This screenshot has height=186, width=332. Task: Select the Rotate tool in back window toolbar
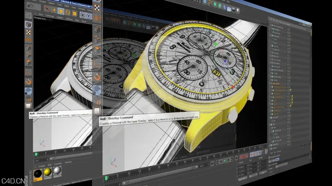coord(68,12)
